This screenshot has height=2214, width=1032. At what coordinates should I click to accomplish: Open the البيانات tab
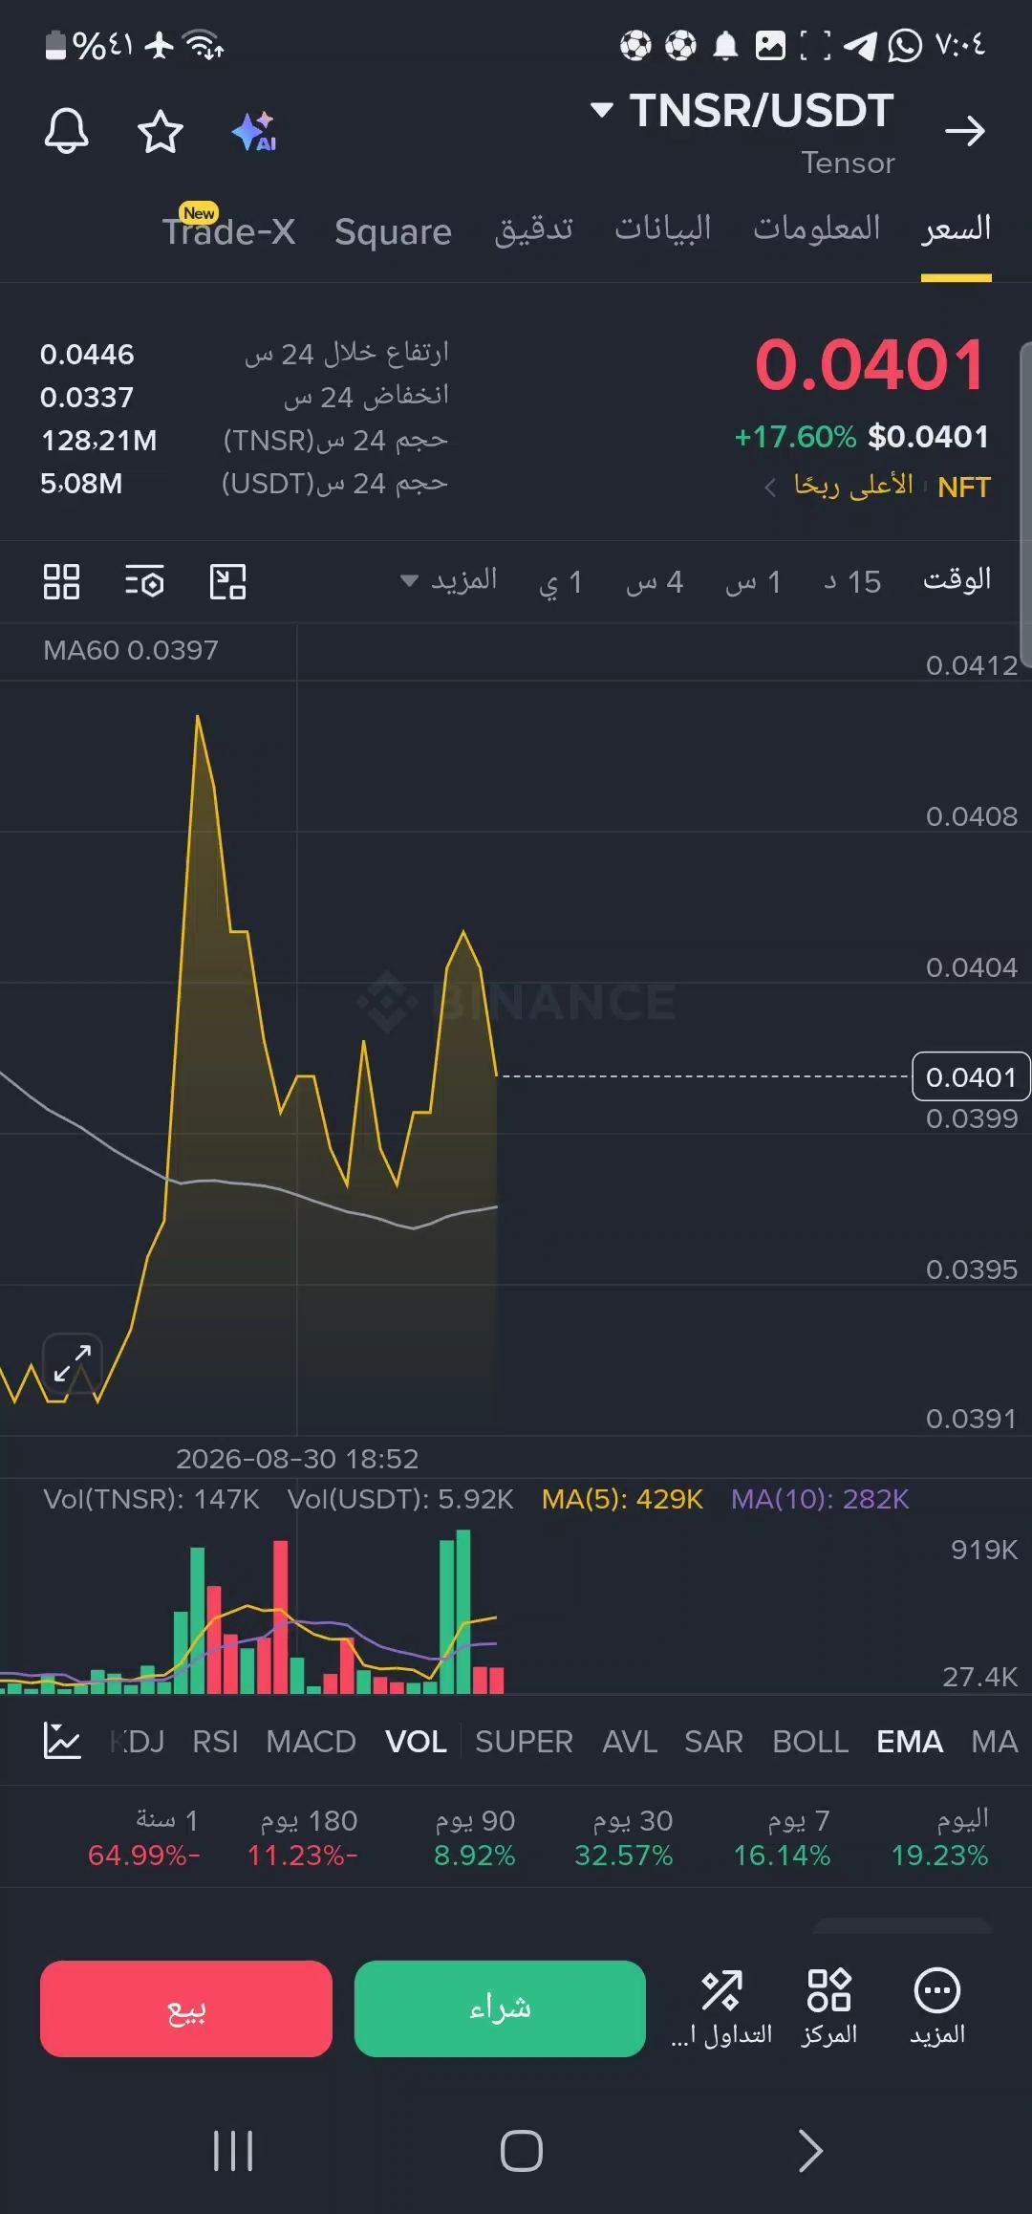pos(663,228)
